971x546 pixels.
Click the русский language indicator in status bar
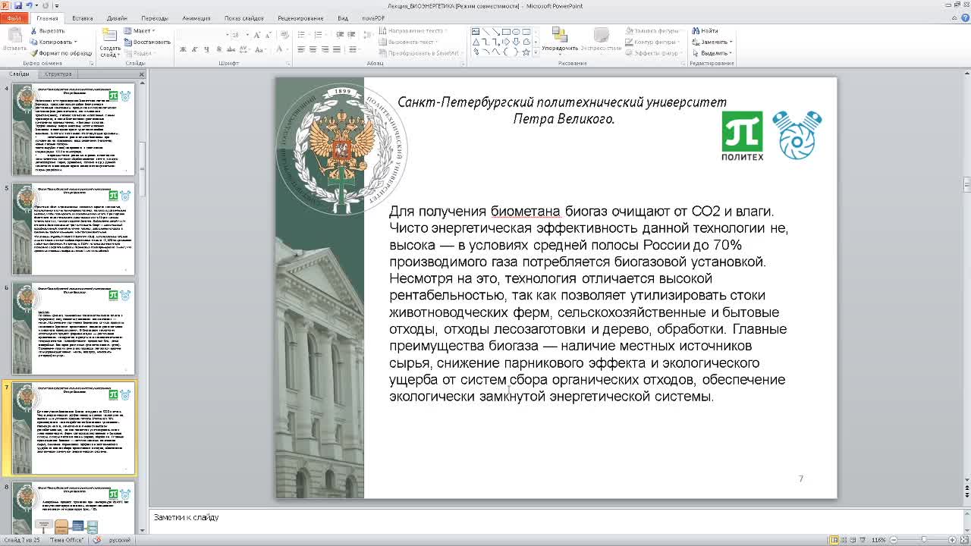point(120,540)
